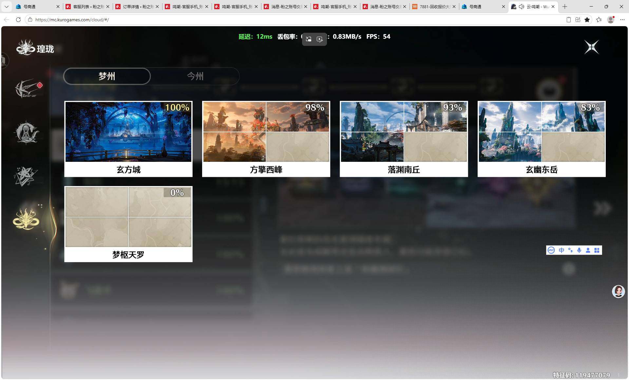
Task: Switch to the 梦州 region tab
Action: [x=107, y=76]
